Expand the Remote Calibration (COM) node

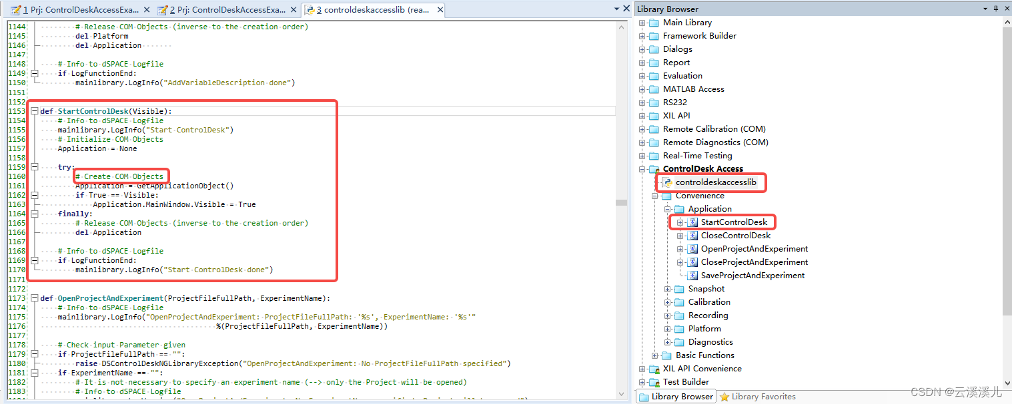642,129
